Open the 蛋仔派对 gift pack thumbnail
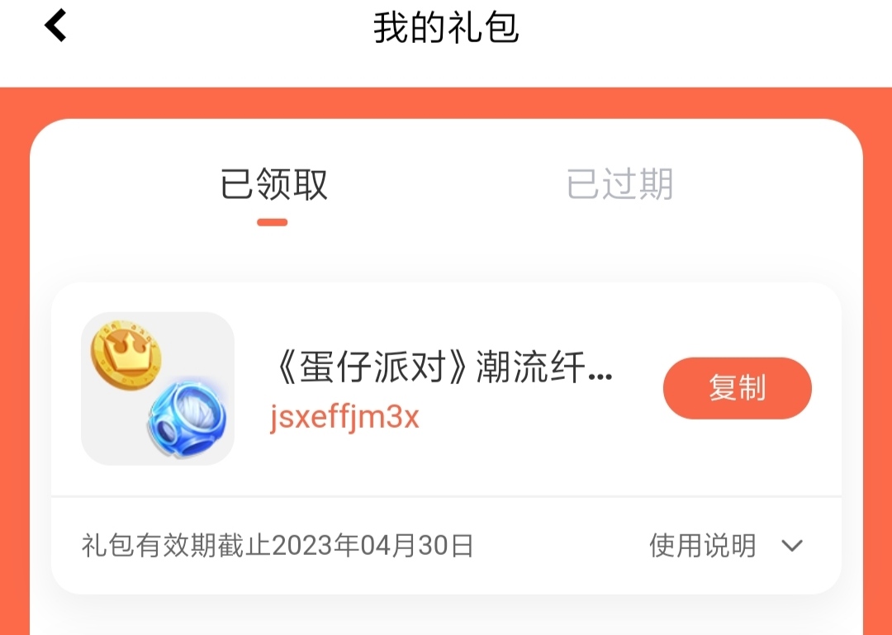Screen dimensions: 892x635 [158, 389]
